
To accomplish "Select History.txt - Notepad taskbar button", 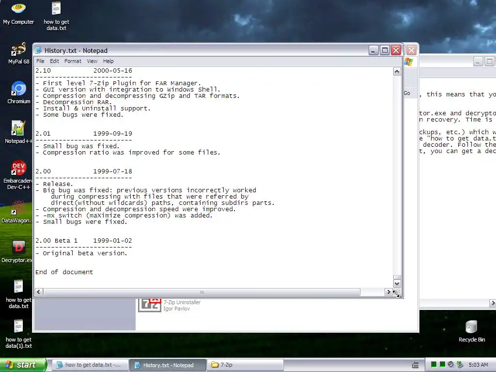I will coord(168,365).
